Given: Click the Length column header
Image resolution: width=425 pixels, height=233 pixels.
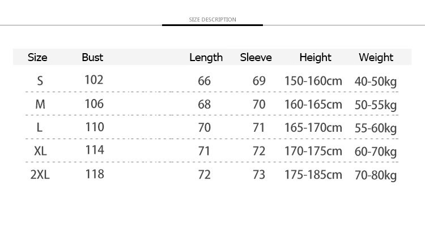Looking at the screenshot, I should point(206,58).
